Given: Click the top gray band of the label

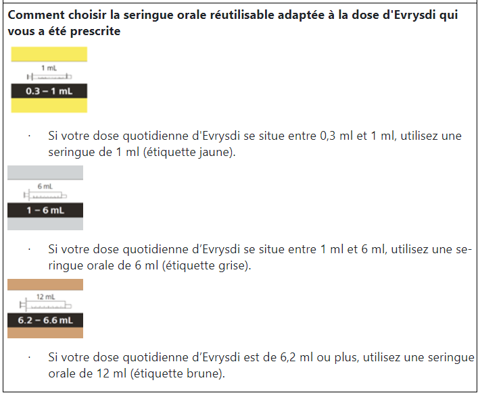Looking at the screenshot, I should coord(45,172).
